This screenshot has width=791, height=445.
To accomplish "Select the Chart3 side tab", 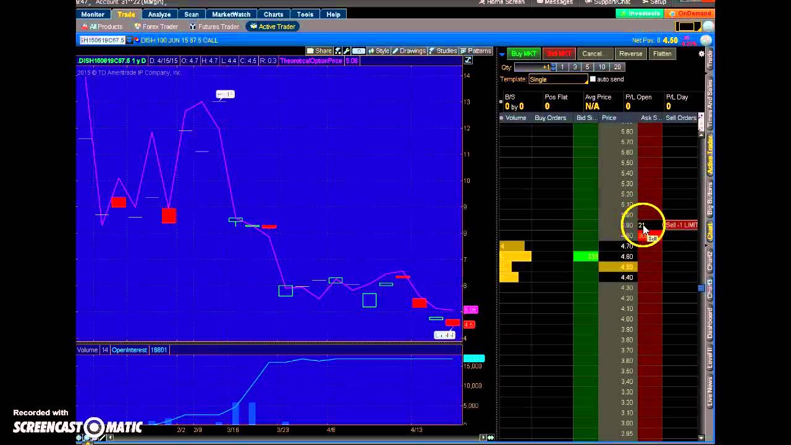I will (709, 289).
